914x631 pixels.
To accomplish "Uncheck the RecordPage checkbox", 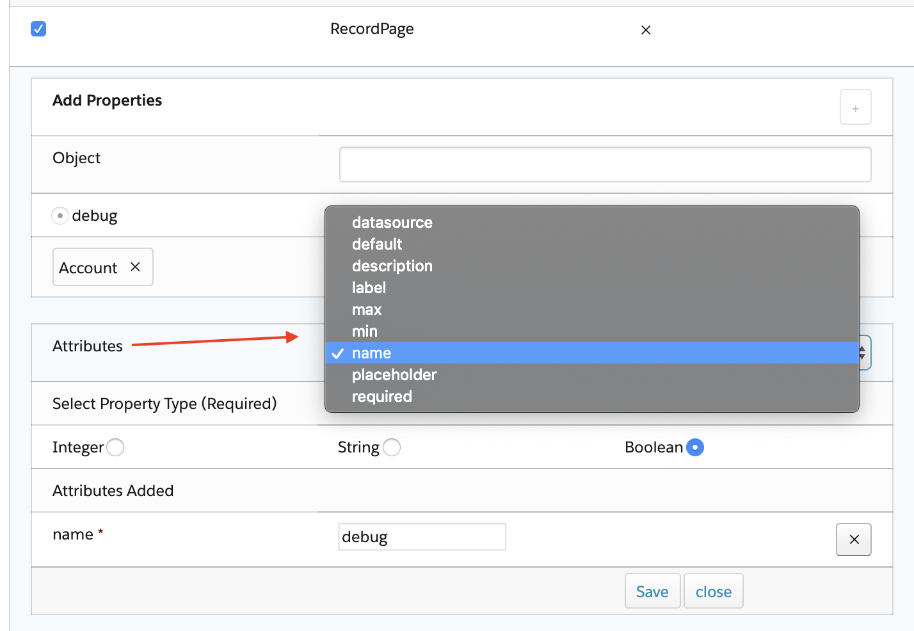I will tap(38, 29).
